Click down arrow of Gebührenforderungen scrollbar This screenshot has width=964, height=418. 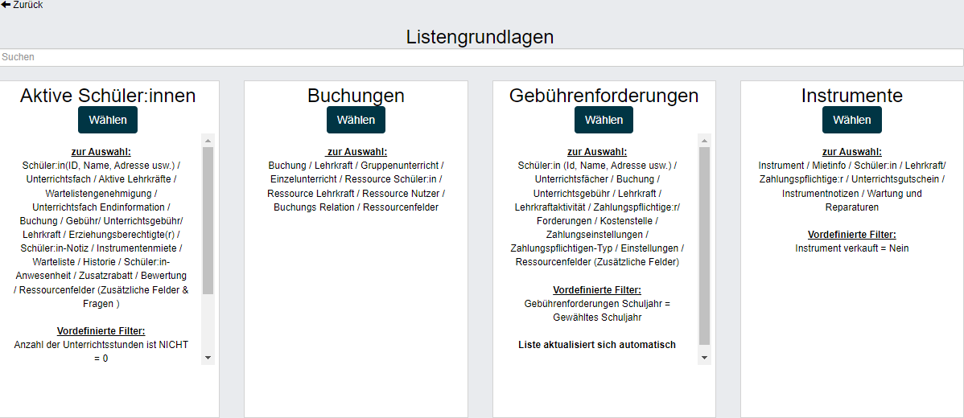[x=704, y=358]
